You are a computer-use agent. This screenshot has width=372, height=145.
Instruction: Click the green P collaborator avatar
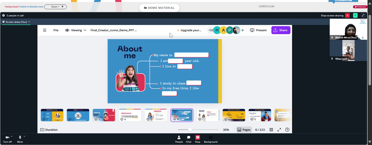click(230, 30)
